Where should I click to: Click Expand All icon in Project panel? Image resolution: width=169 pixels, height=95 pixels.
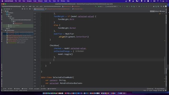tap(25, 9)
